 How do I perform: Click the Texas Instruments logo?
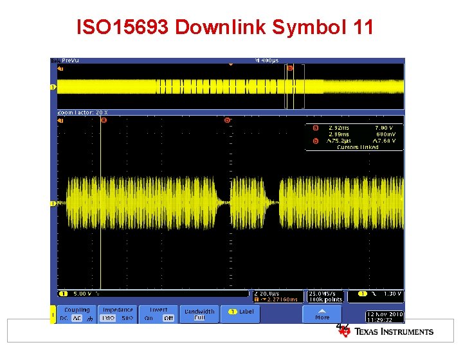[x=386, y=332]
